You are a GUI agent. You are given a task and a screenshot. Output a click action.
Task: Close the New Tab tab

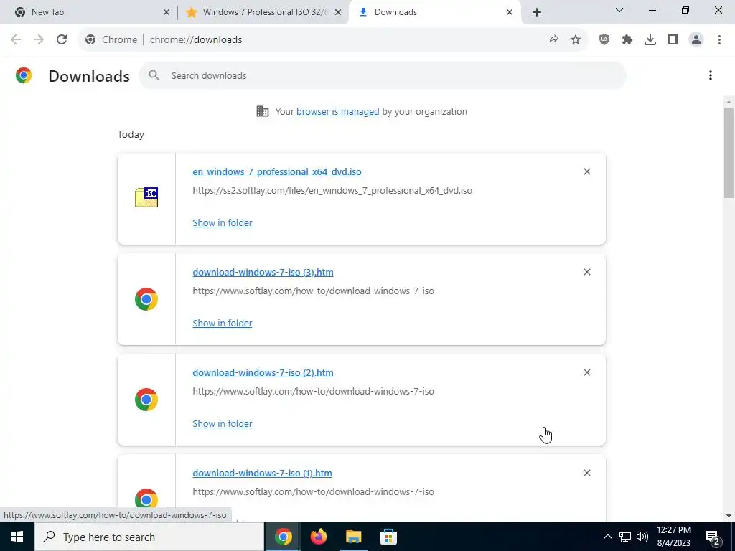click(167, 12)
